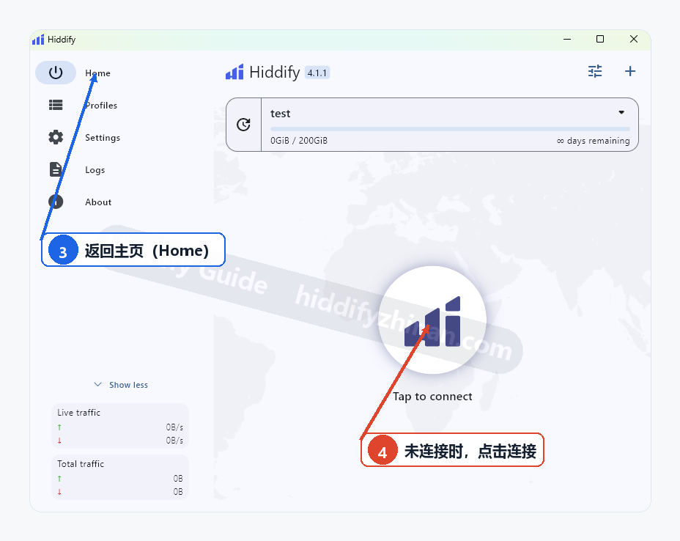Click the Live traffic download arrow
Image resolution: width=680 pixels, height=541 pixels.
point(59,441)
